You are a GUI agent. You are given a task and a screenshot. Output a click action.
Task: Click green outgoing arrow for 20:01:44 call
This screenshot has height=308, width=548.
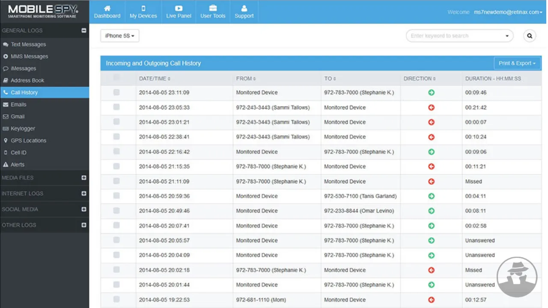431,285
